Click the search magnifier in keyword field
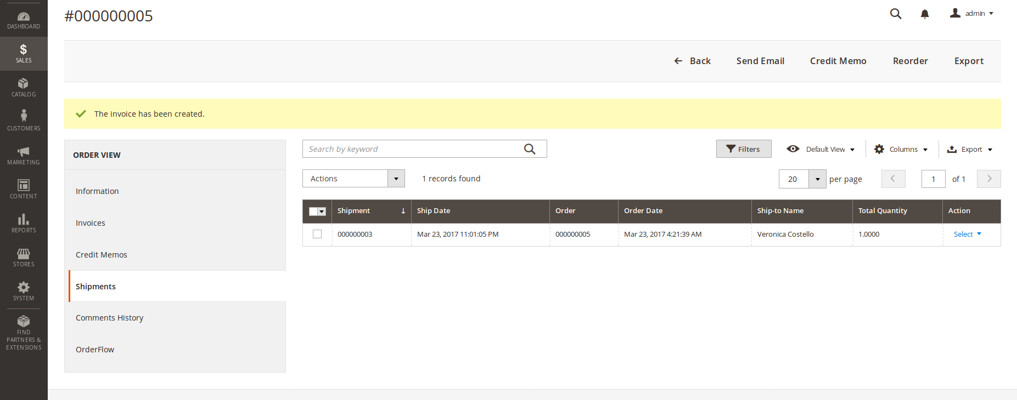 (x=530, y=149)
